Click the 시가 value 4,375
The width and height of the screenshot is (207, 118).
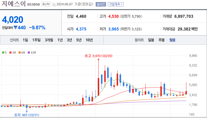81,29
